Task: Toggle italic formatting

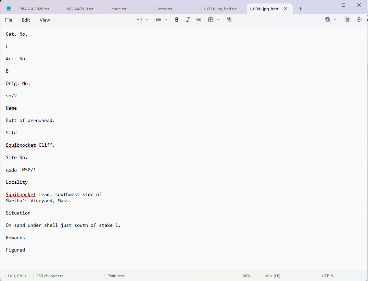Action: (188, 20)
